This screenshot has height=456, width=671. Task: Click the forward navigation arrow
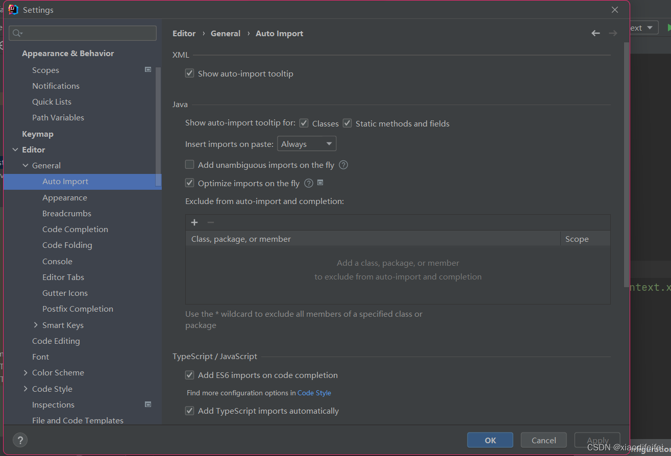pyautogui.click(x=613, y=33)
